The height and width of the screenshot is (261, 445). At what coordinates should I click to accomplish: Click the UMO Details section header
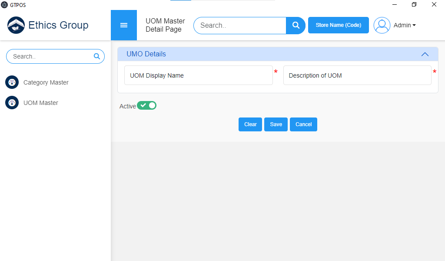(146, 54)
